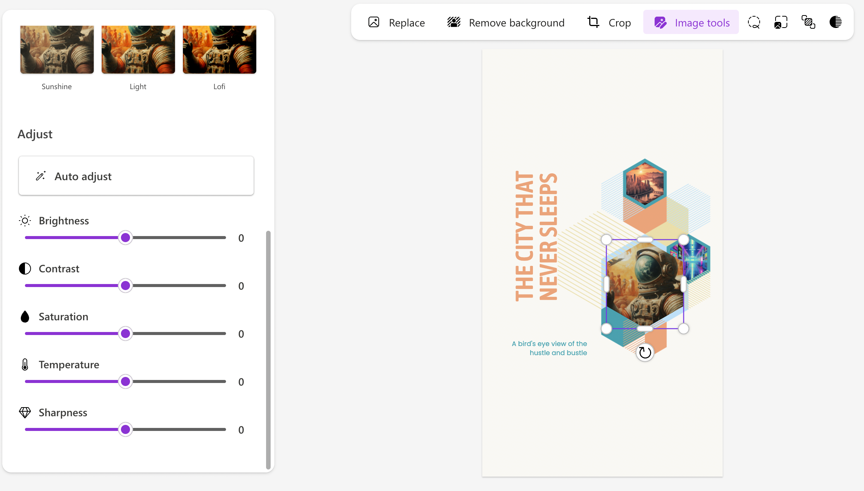Apply the Lofi filter thumbnail
This screenshot has width=864, height=491.
pos(220,49)
